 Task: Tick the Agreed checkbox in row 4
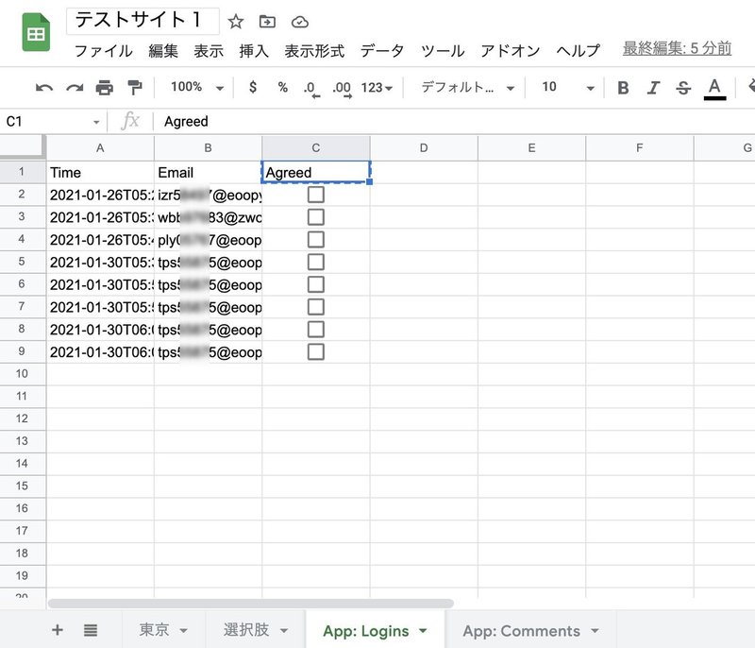(x=316, y=239)
